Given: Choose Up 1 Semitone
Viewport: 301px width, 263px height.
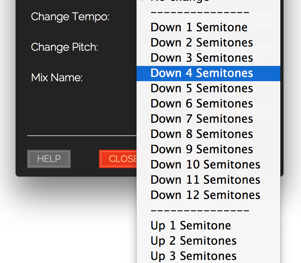Looking at the screenshot, I should (190, 226).
